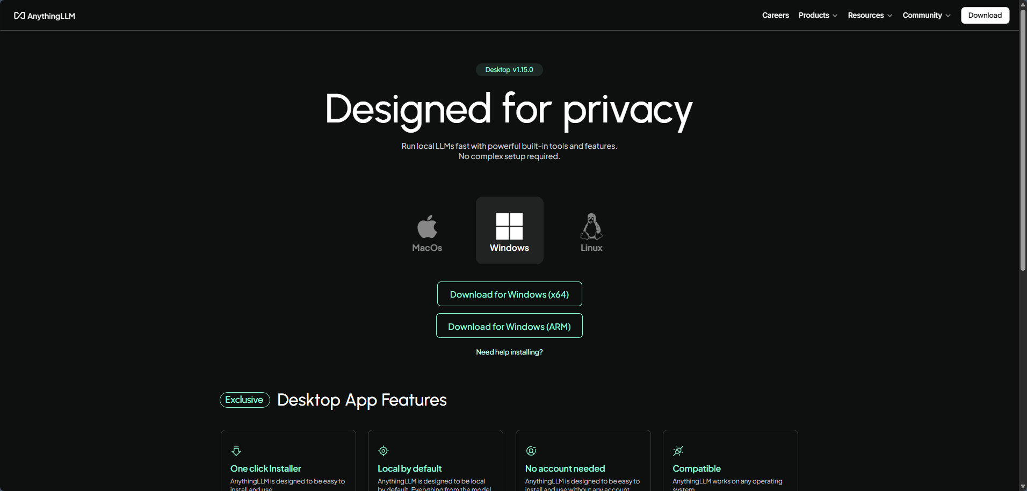Click the scrollbar up arrow

(x=1023, y=4)
